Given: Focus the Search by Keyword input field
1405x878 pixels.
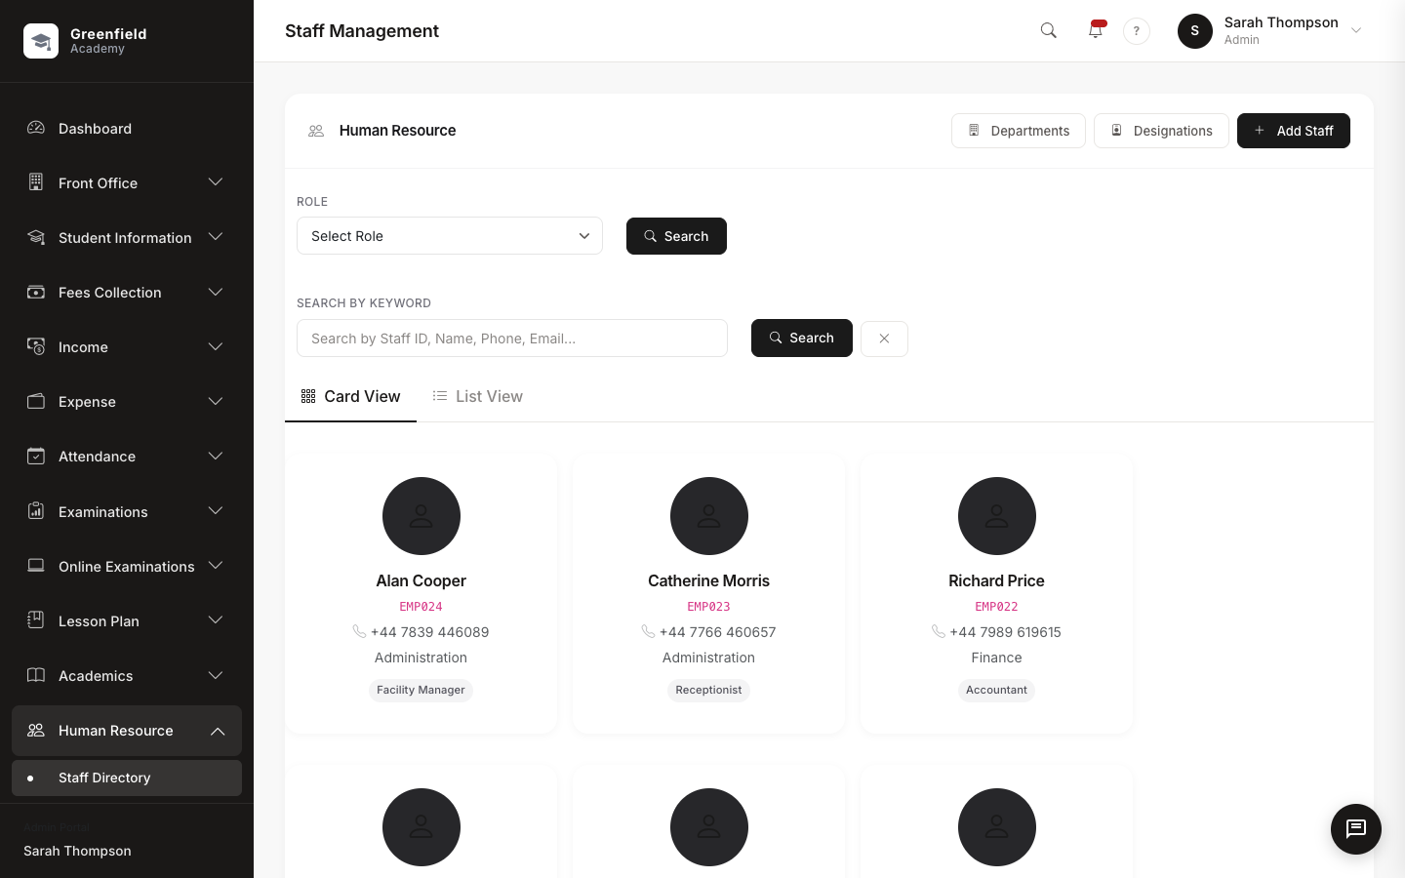Looking at the screenshot, I should [x=512, y=339].
